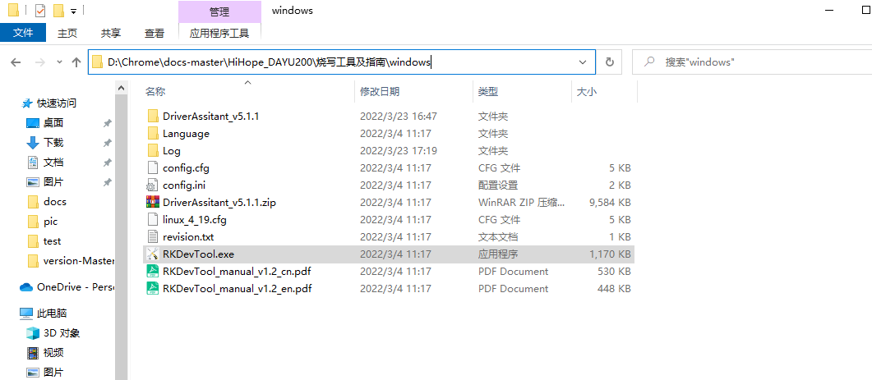Click the pin icon beside 桌面

(108, 123)
